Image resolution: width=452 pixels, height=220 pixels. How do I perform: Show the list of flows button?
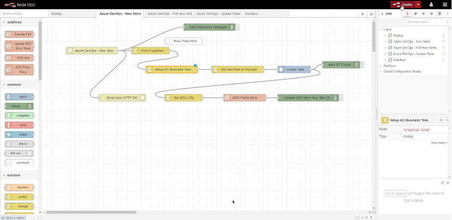(x=371, y=14)
